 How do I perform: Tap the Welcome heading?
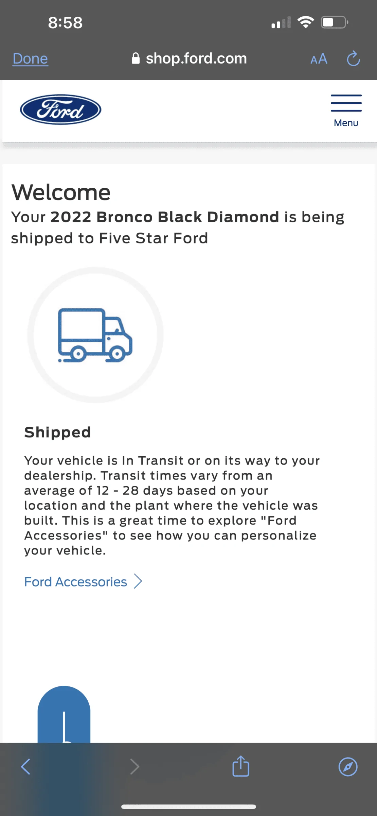(61, 192)
